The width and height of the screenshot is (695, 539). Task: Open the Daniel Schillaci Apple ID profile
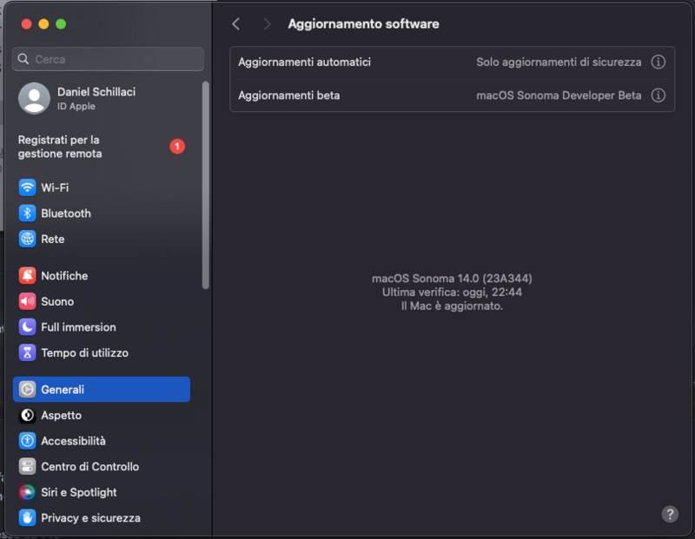82,98
